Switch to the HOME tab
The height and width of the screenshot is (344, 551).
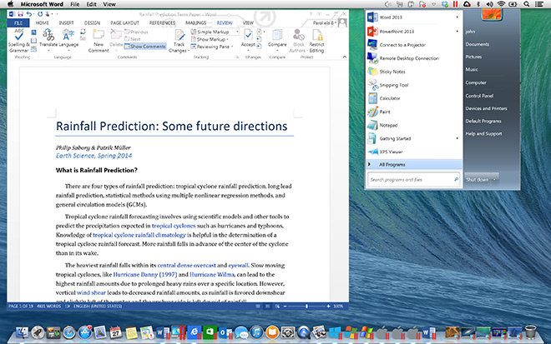pos(42,22)
